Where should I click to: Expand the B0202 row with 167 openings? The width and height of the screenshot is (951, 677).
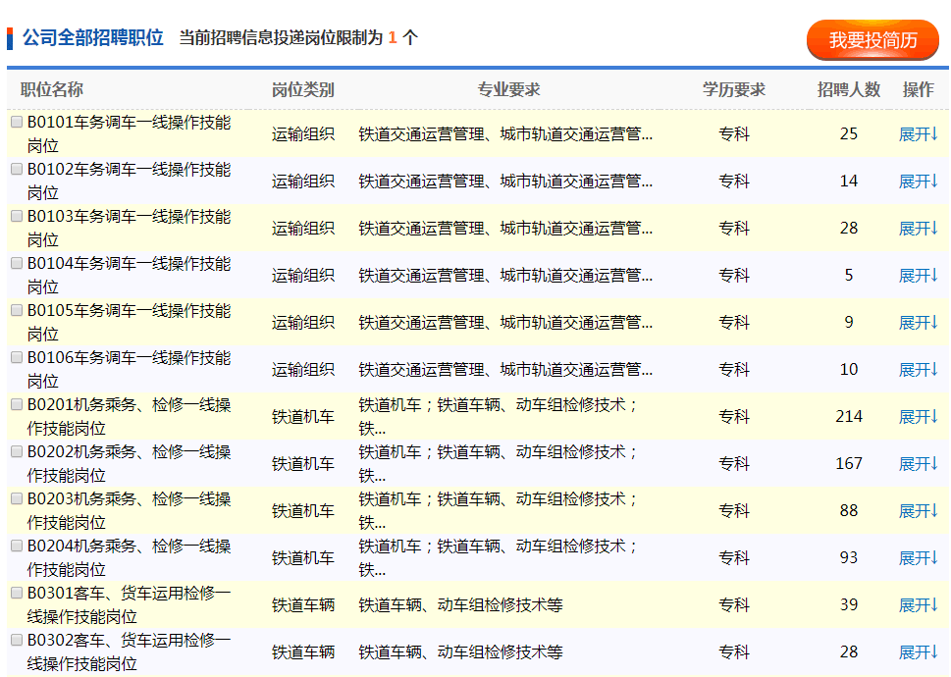[919, 464]
